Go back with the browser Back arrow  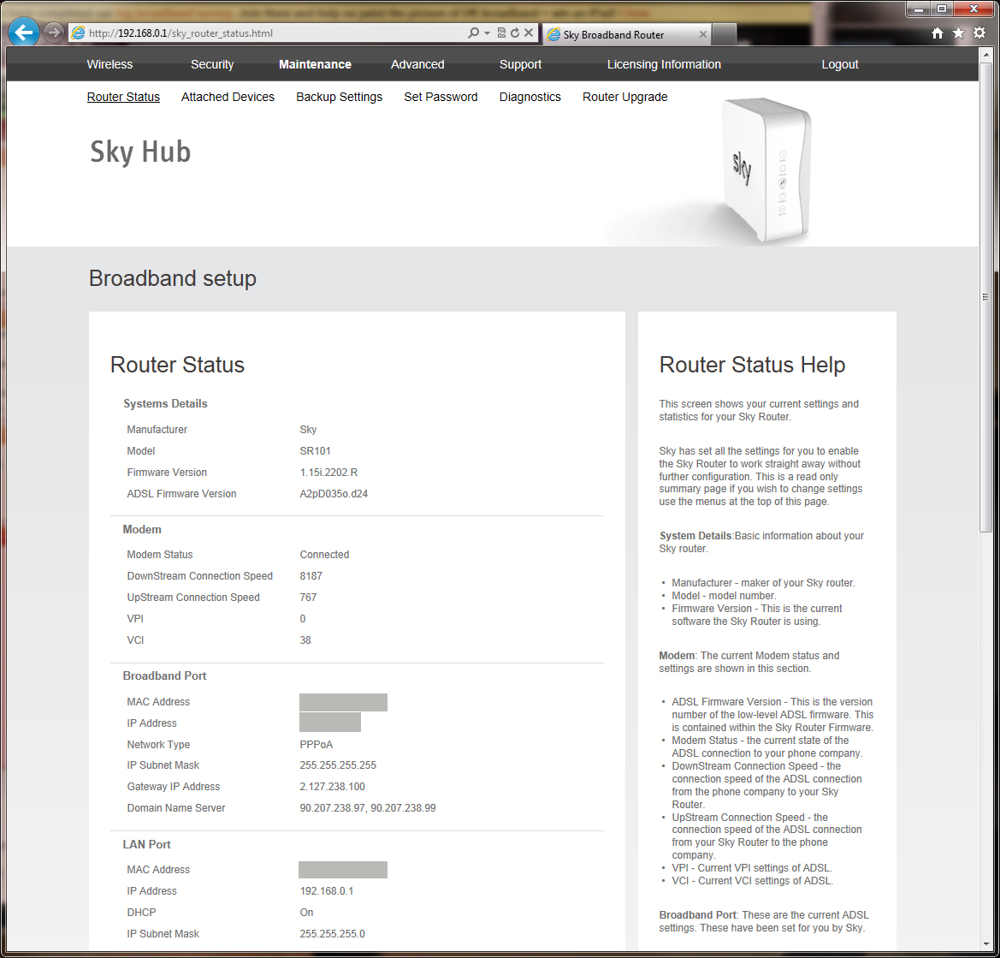click(x=24, y=32)
